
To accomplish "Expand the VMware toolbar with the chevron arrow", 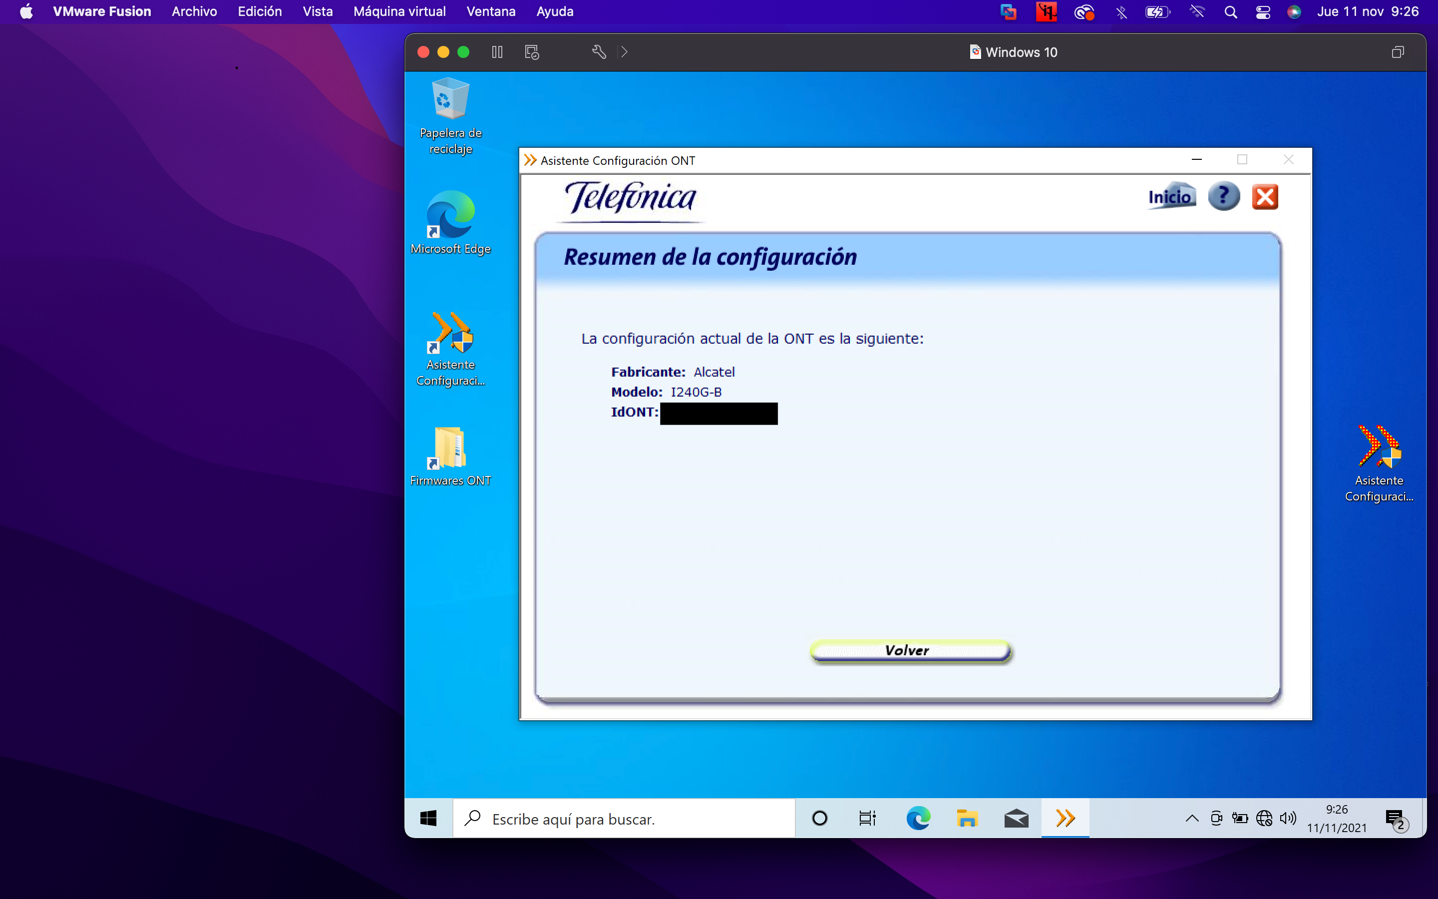I will tap(624, 52).
